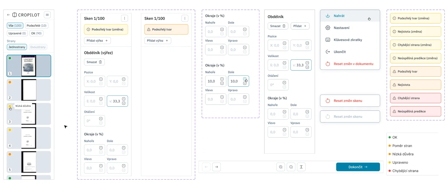Choose Nahrát from the menu

tap(350, 16)
